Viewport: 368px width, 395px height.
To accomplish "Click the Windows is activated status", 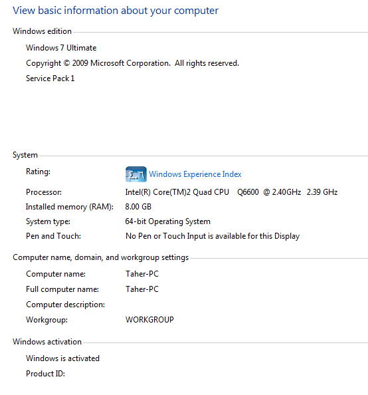I will tap(62, 358).
